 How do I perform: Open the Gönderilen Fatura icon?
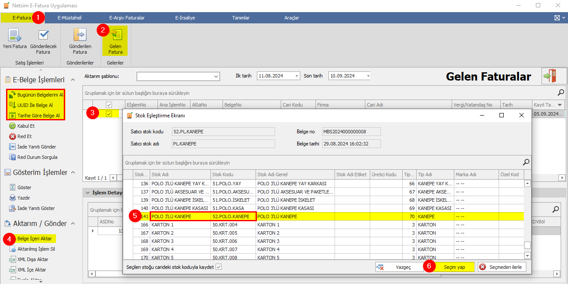tap(80, 35)
